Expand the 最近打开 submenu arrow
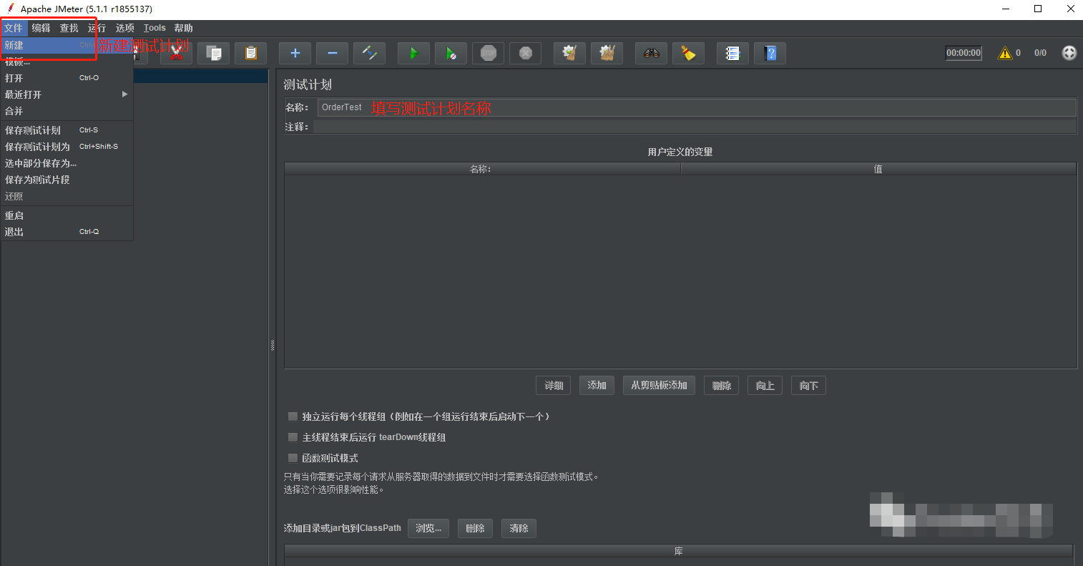The width and height of the screenshot is (1083, 566). [124, 94]
